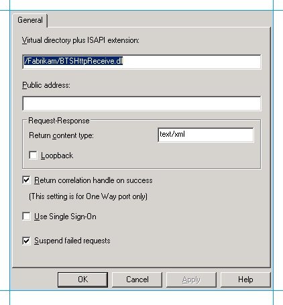Tick the Use Single Sign-On checkbox box
The image size is (283, 305).
[x=26, y=216]
